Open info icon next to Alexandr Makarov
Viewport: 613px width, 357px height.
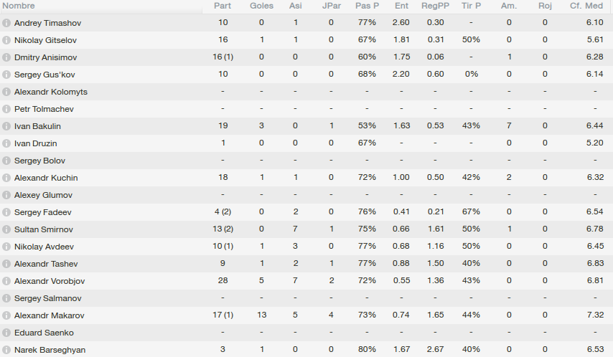click(x=6, y=315)
